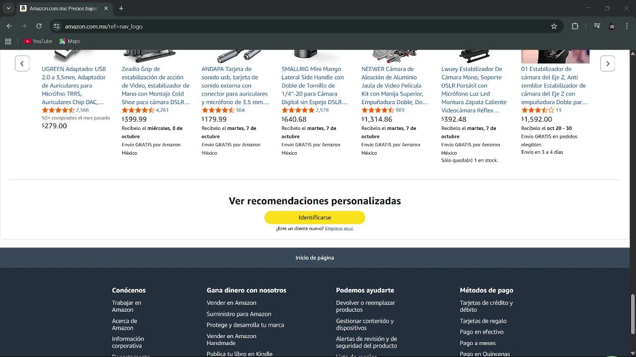Open new browser tab

[x=121, y=8]
